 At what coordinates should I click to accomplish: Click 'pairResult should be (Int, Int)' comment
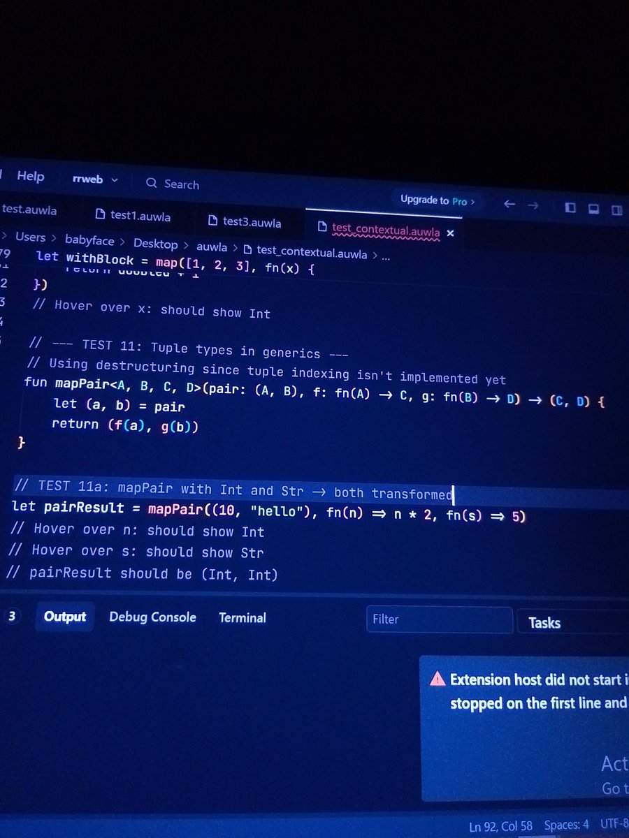pos(142,573)
